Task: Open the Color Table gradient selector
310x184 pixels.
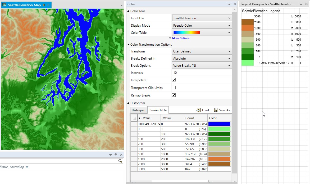Action: 202,32
